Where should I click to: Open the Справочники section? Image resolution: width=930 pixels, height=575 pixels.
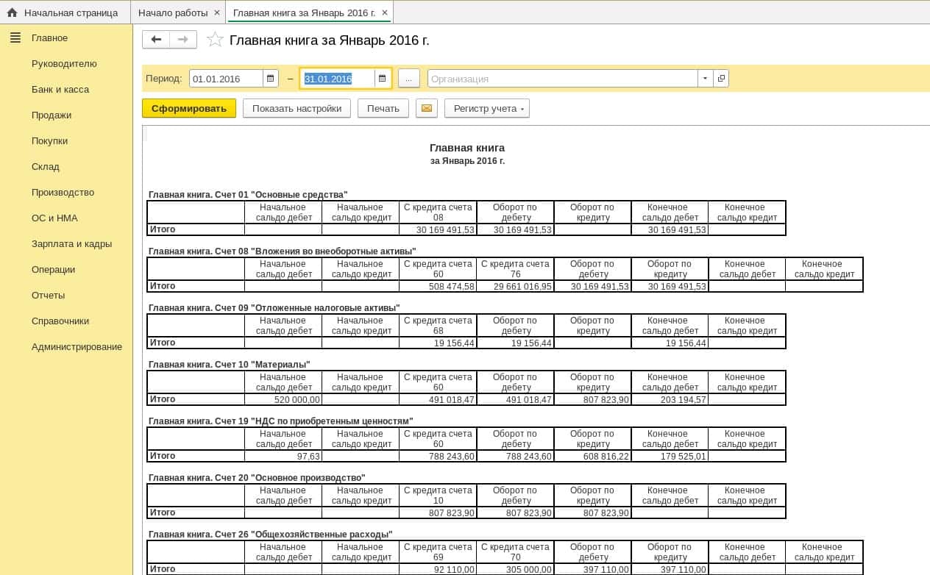pos(60,321)
